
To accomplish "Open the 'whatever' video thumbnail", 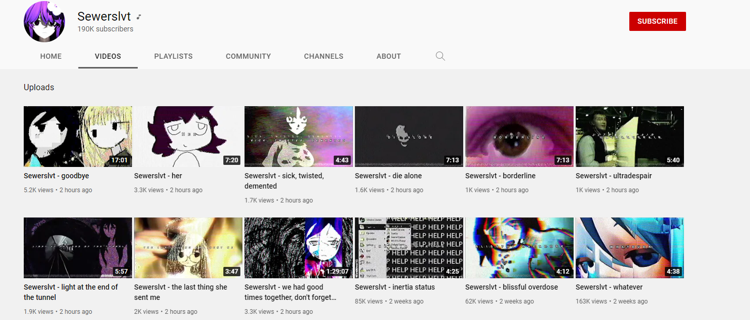I will tap(630, 248).
